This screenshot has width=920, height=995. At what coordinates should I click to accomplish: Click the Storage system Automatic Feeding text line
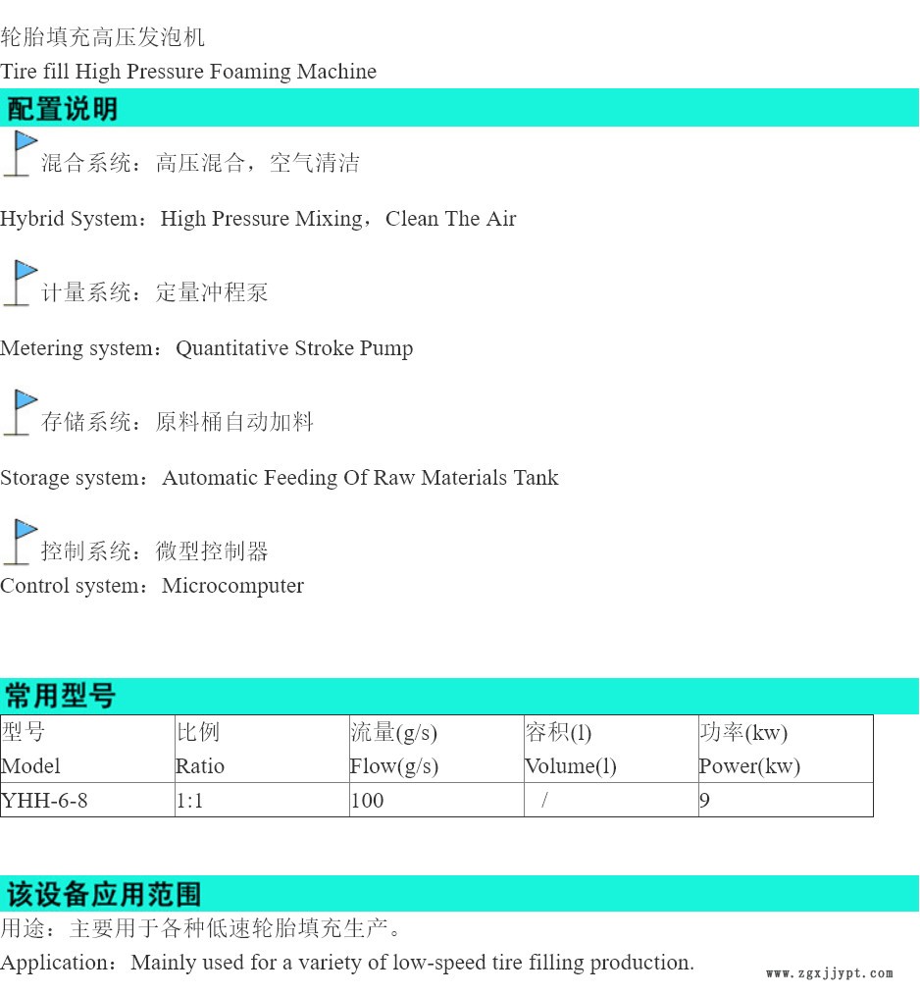click(x=280, y=478)
